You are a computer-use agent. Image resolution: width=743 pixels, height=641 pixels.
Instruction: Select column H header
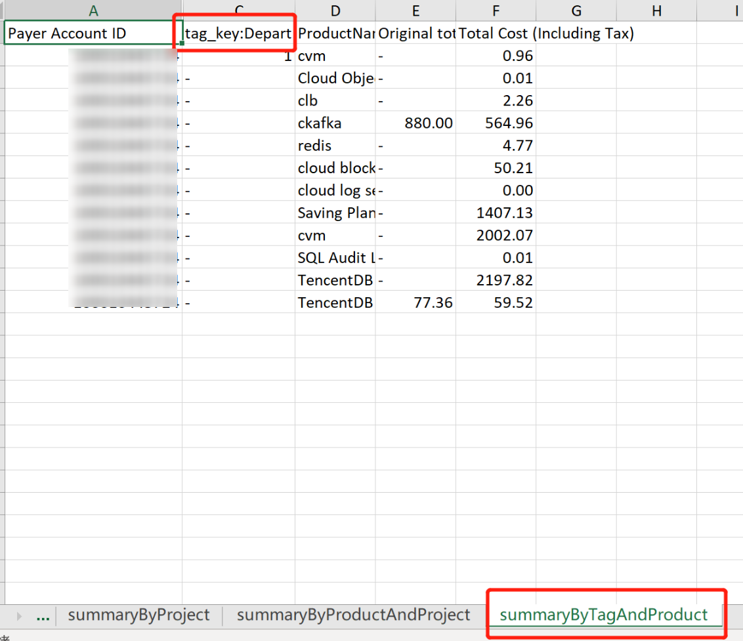656,10
